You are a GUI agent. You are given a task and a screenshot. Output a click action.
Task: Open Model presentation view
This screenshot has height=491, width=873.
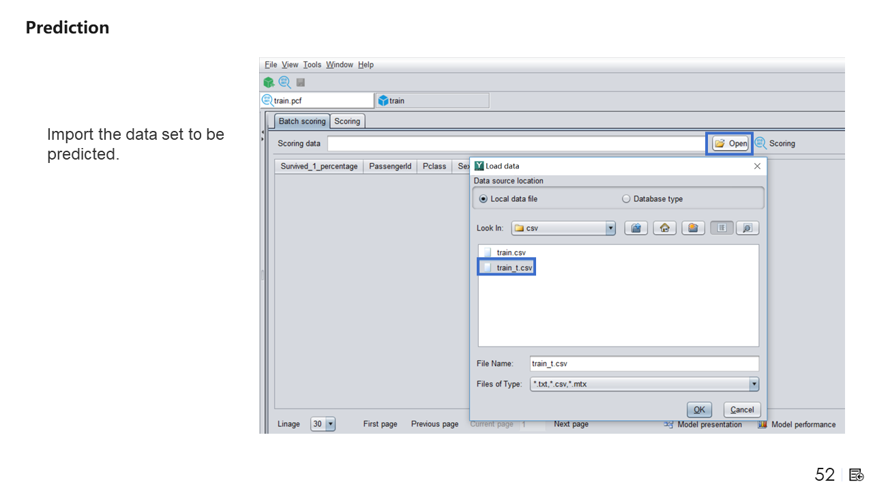coord(703,425)
